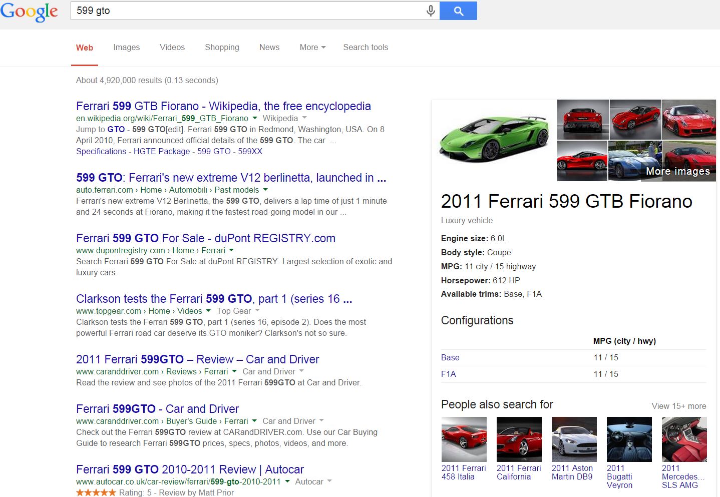The height and width of the screenshot is (497, 720).
Task: Open Ferrari 599GTO - Car and Driver result
Action: 157,409
